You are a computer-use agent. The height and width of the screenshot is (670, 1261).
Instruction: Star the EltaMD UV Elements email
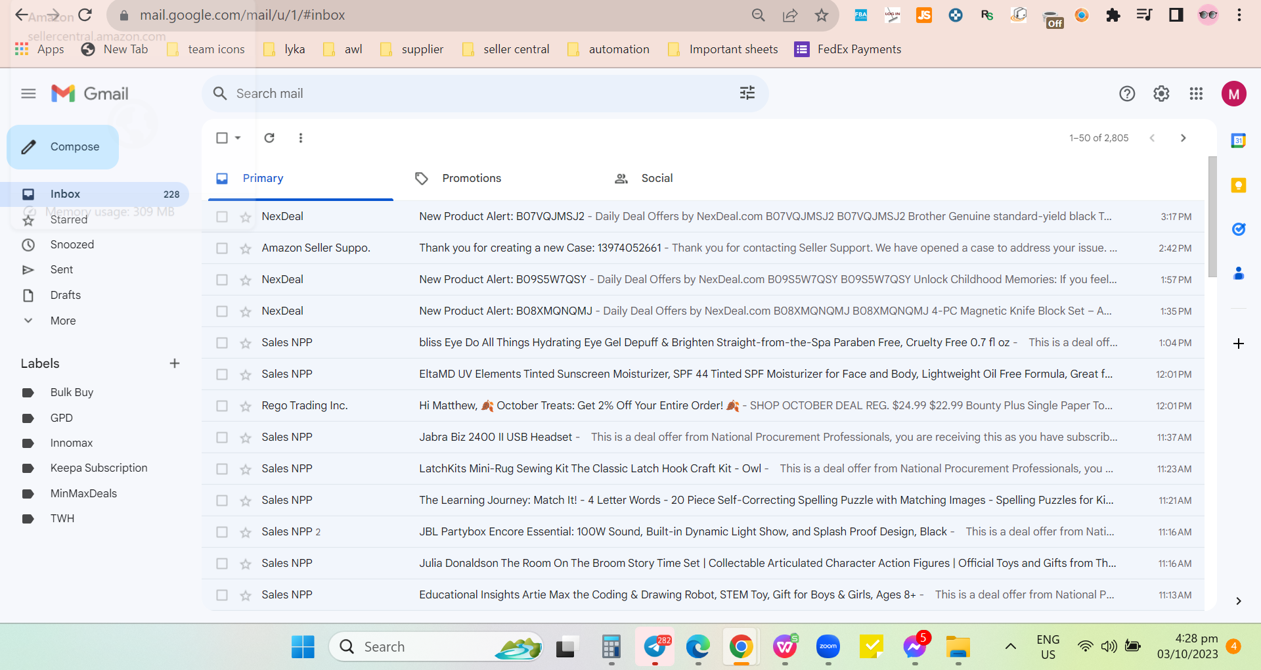coord(246,374)
